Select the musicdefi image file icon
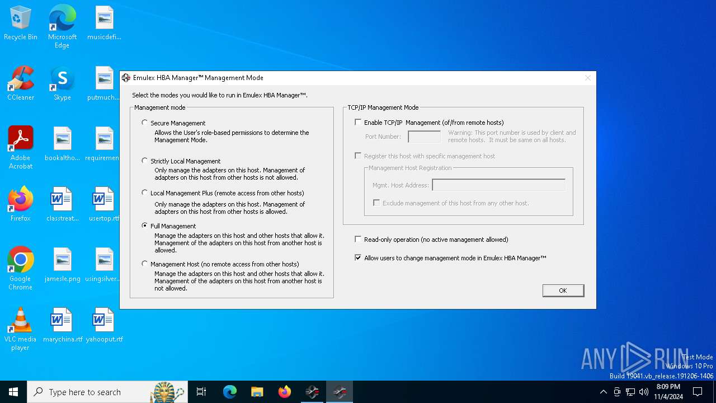 104,24
